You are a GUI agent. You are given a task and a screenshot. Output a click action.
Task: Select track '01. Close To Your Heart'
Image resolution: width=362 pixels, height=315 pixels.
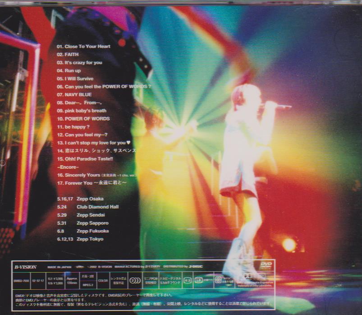(x=83, y=46)
